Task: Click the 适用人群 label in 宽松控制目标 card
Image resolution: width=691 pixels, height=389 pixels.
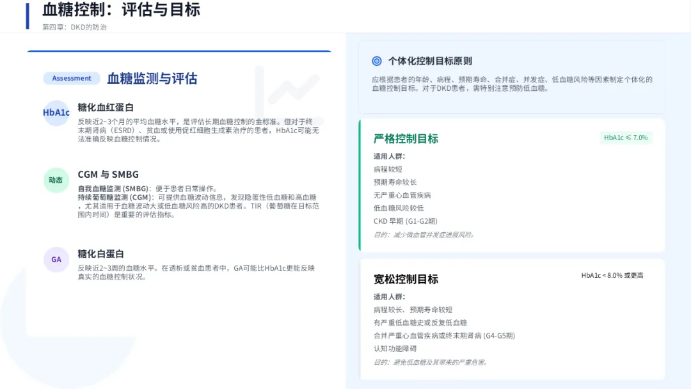Action: (389, 297)
